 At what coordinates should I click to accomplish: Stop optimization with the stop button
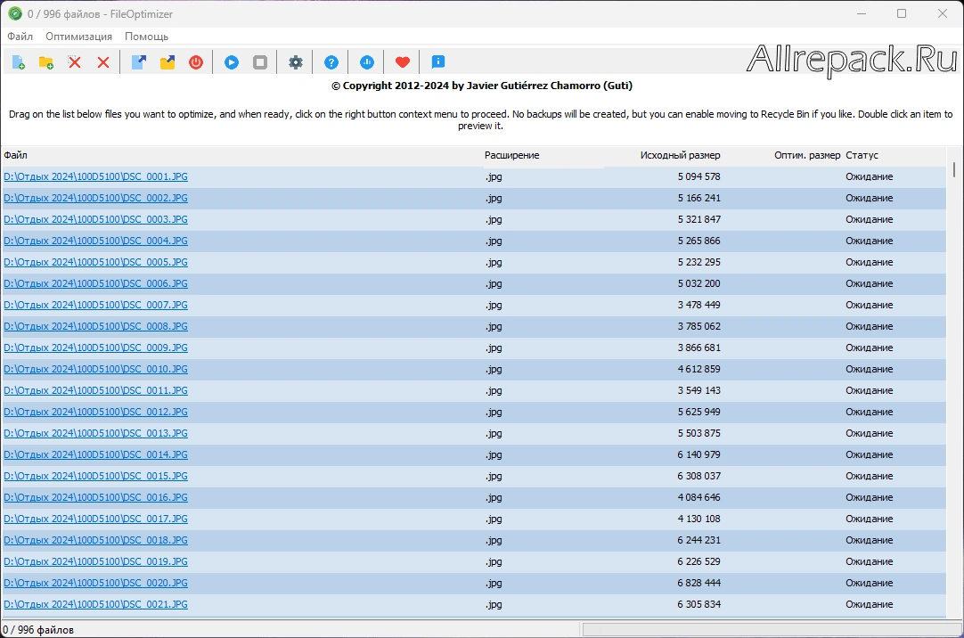pyautogui.click(x=260, y=62)
